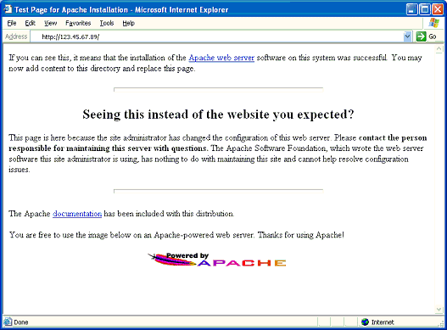The height and width of the screenshot is (330, 447).
Task: Open the Help menu
Action: (x=128, y=23)
